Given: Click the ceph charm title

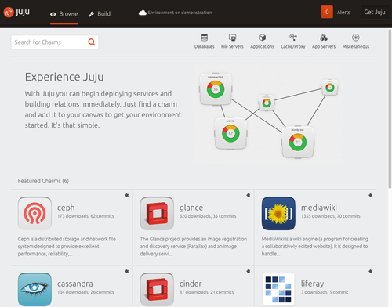Looking at the screenshot, I should click(x=66, y=208).
